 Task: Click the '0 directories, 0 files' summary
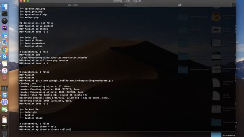[34, 72]
